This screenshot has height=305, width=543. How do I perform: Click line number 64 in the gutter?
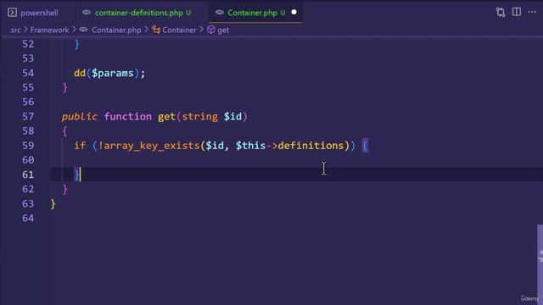point(28,219)
